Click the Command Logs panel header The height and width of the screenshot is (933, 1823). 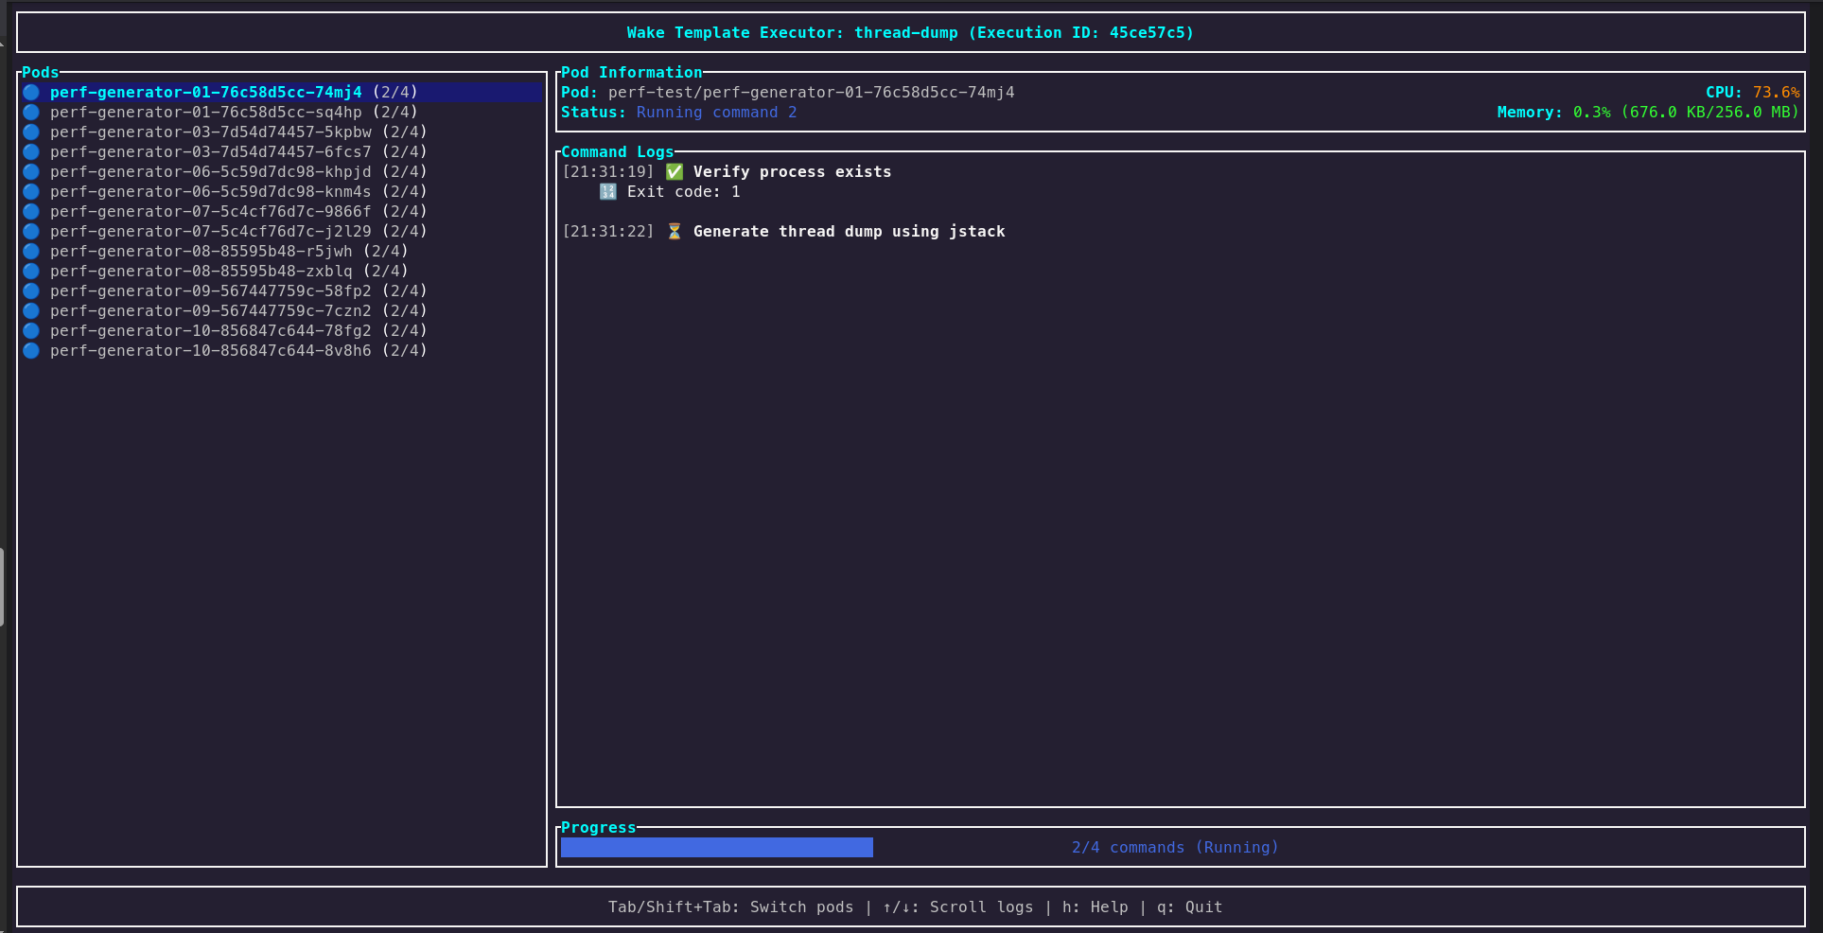coord(617,151)
